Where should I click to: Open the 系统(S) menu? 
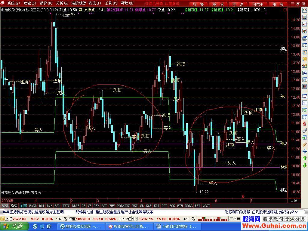14,3
